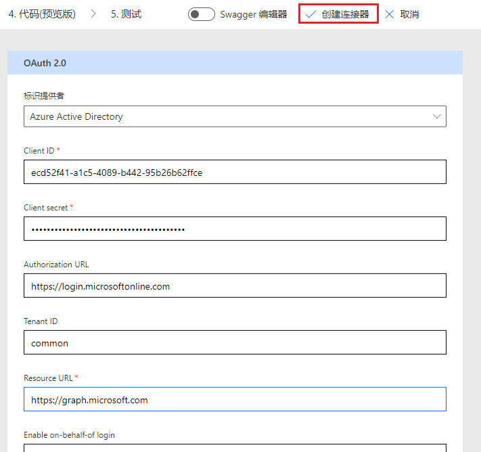Go to step 5 测试 tab
The width and height of the screenshot is (481, 452).
coord(126,14)
